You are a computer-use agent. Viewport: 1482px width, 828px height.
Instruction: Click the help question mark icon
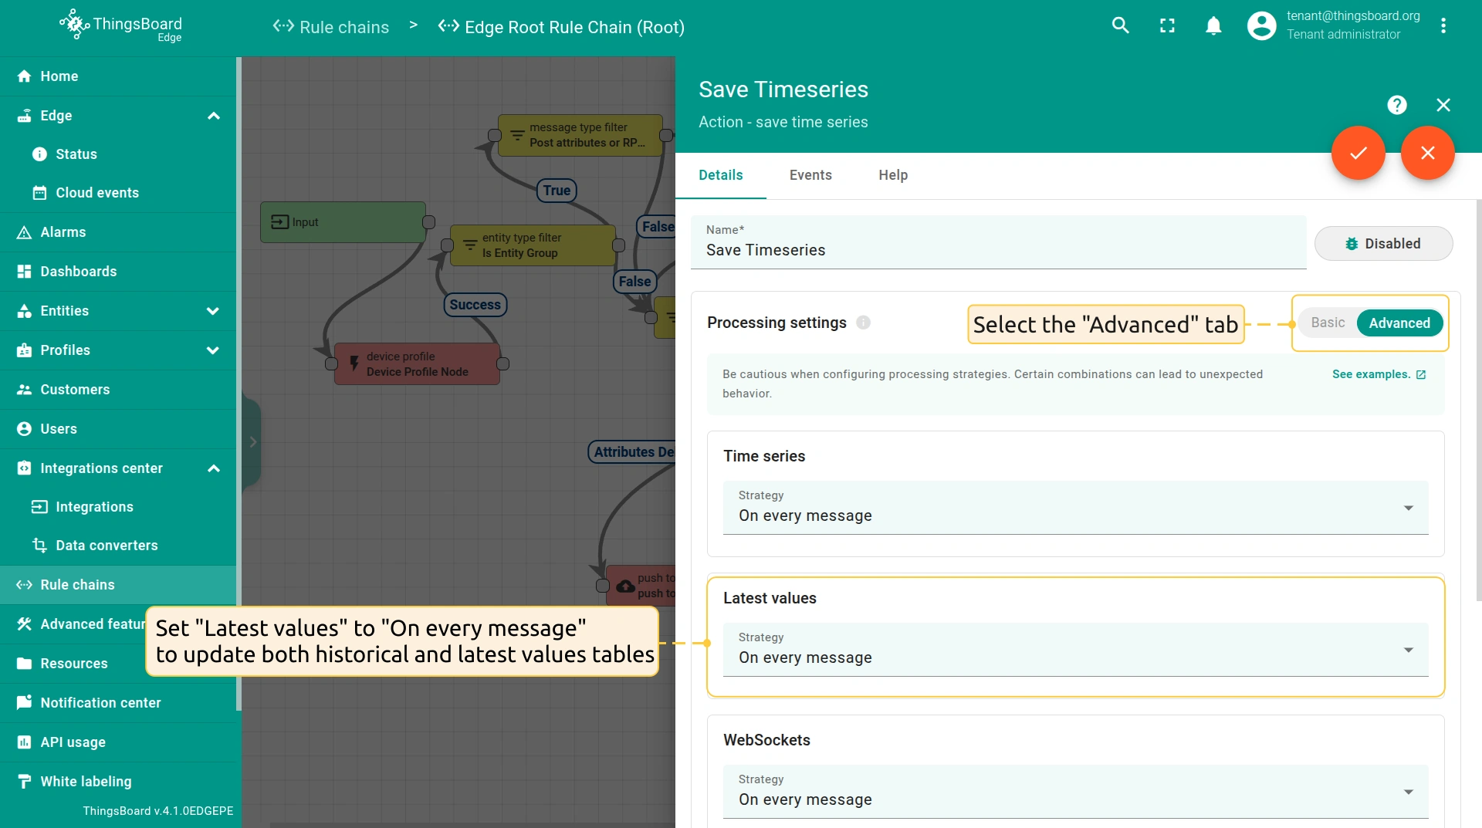pyautogui.click(x=1396, y=105)
